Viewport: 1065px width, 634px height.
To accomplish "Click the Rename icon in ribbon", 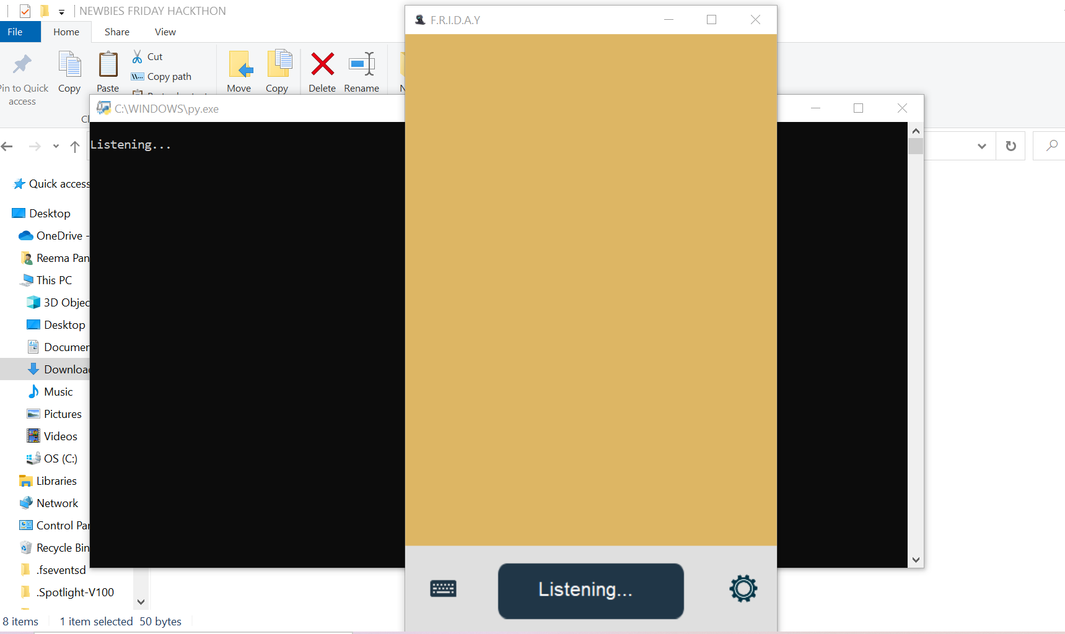I will click(362, 64).
